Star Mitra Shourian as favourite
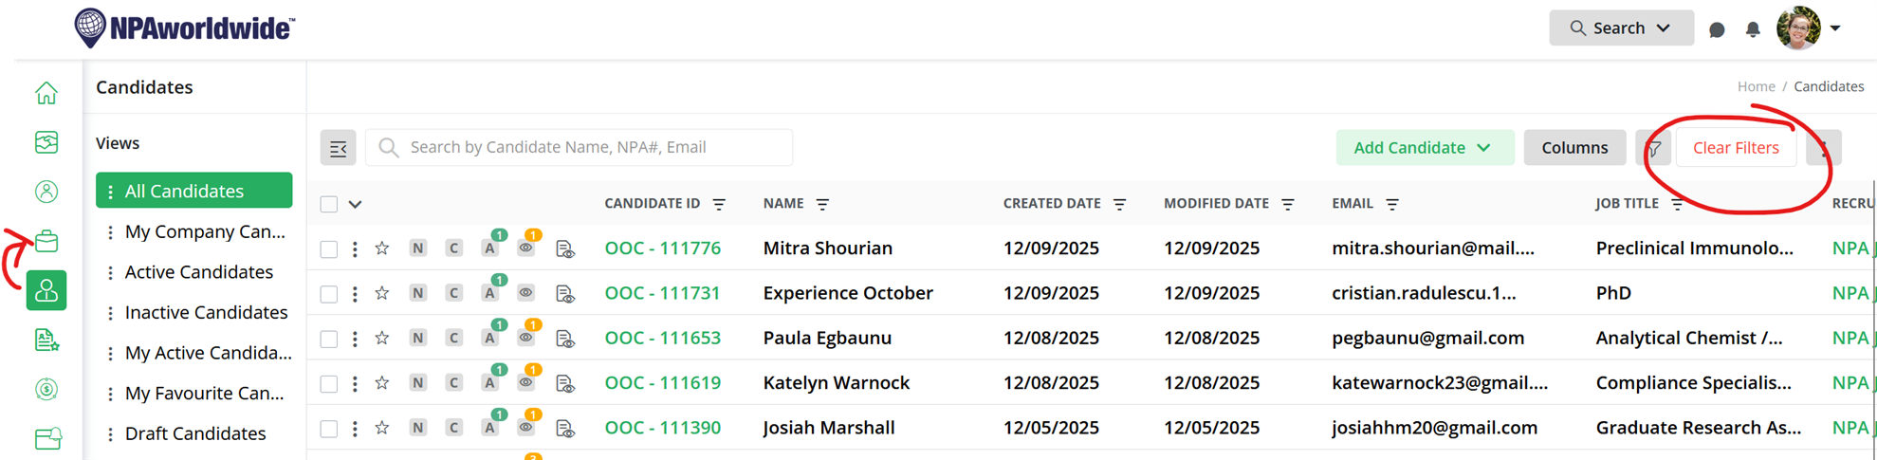This screenshot has width=1877, height=460. coord(382,248)
